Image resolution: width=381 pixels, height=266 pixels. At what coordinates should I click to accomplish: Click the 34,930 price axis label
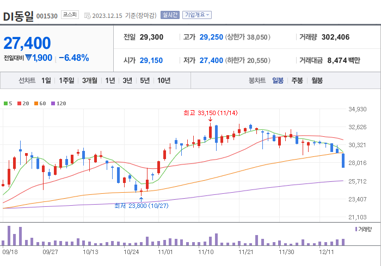[x=358, y=109]
